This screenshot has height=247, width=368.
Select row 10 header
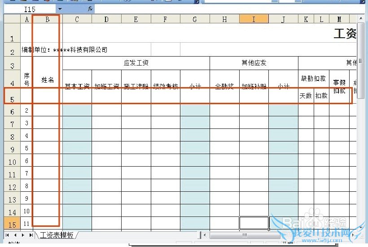[x=12, y=160]
